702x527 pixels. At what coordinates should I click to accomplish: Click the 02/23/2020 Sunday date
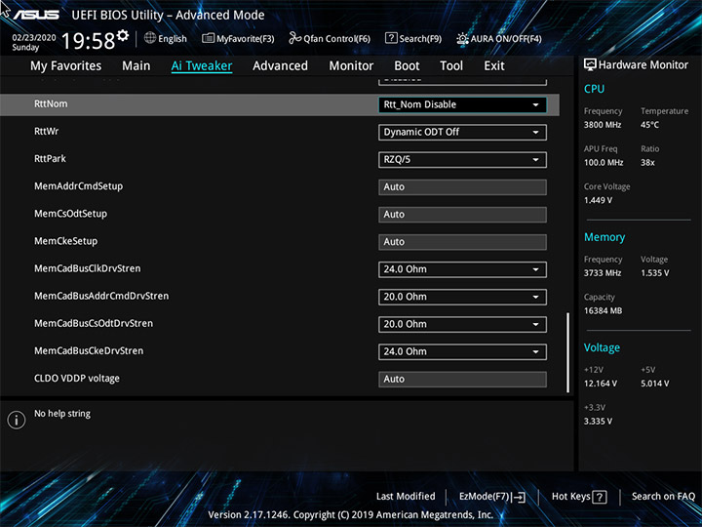33,42
